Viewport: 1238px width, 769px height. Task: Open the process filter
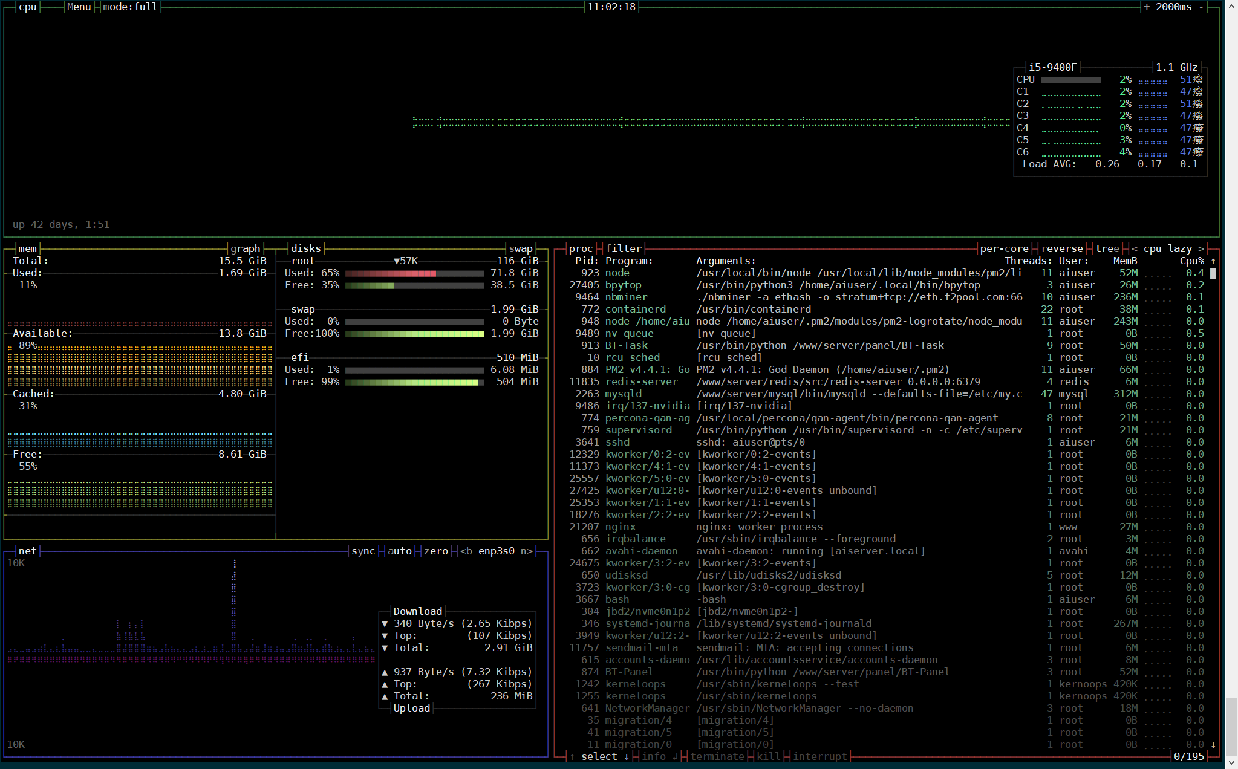click(624, 248)
